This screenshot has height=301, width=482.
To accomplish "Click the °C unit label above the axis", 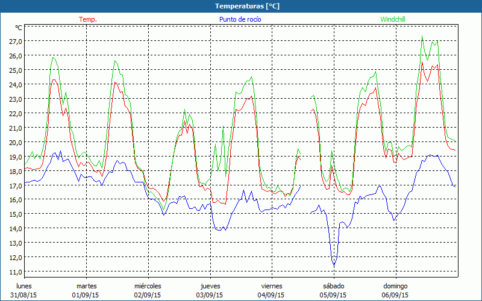I will point(19,28).
